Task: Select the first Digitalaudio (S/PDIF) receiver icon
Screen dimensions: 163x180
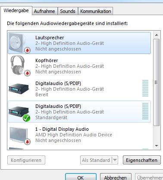Action: pos(19,88)
